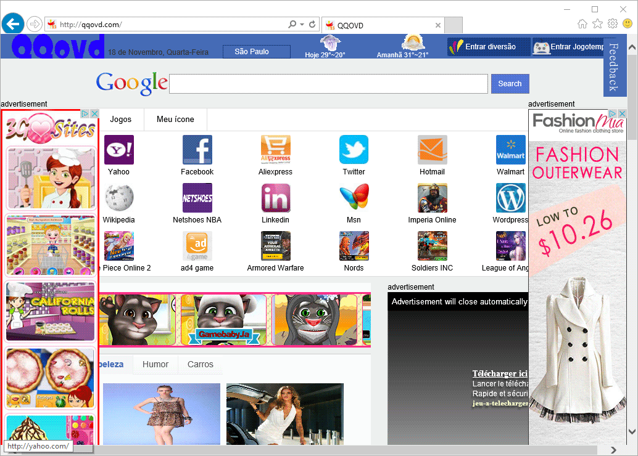Open the baby supermarket game thumbnail
This screenshot has width=638, height=456.
[51, 245]
